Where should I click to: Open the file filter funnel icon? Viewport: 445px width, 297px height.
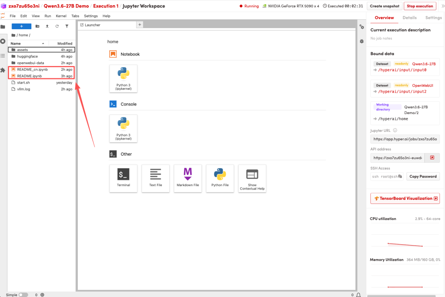tap(67, 26)
